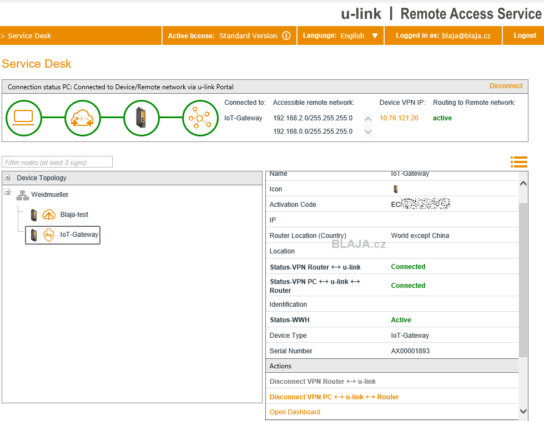Click the Active license Standard Version item

pos(229,35)
